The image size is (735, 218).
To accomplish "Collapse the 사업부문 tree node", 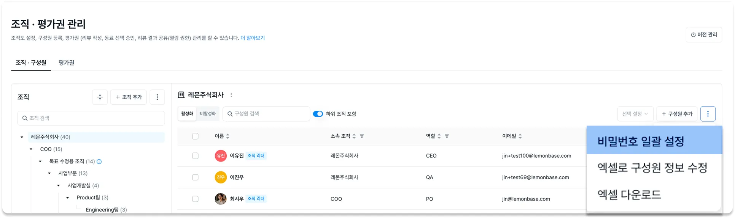I will pyautogui.click(x=49, y=173).
